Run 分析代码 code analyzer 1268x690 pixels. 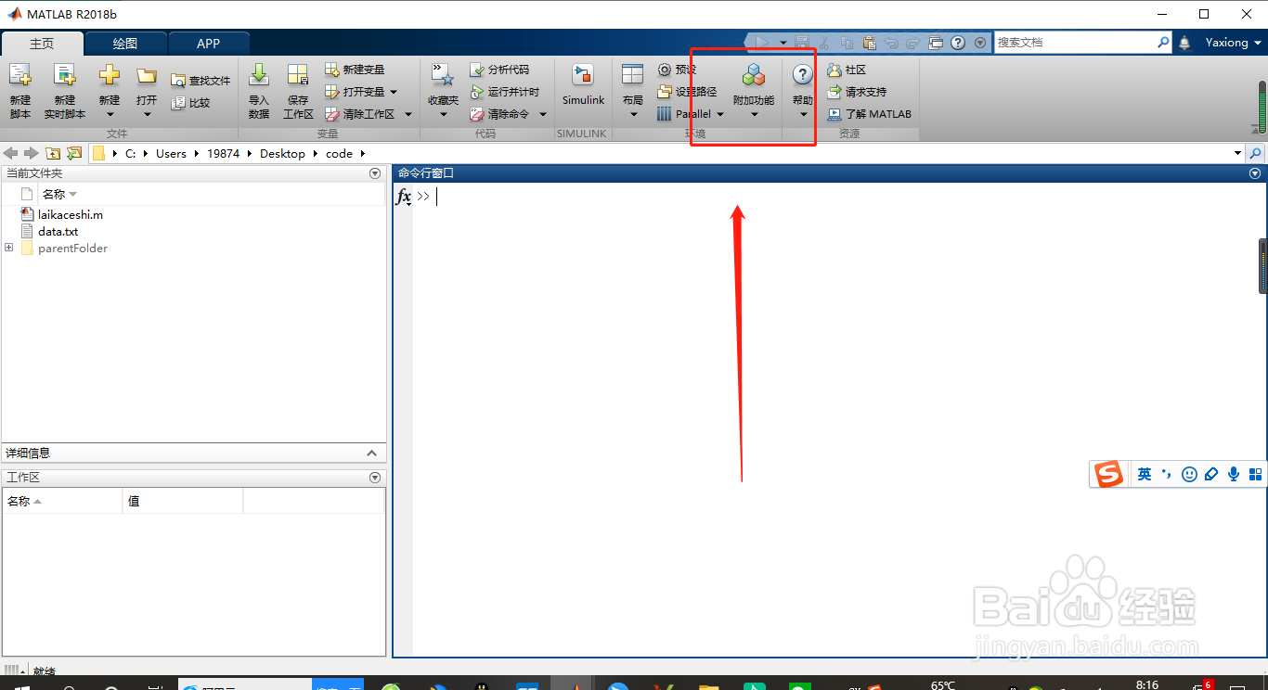[x=499, y=70]
